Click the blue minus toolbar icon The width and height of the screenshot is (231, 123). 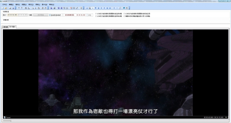point(117,8)
